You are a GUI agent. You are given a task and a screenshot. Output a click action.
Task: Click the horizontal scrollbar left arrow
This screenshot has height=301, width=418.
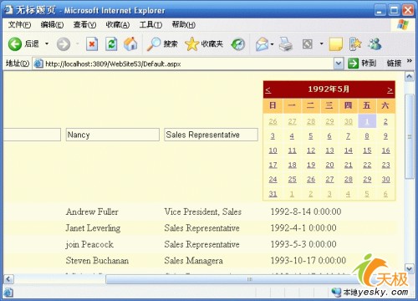pyautogui.click(x=8, y=279)
